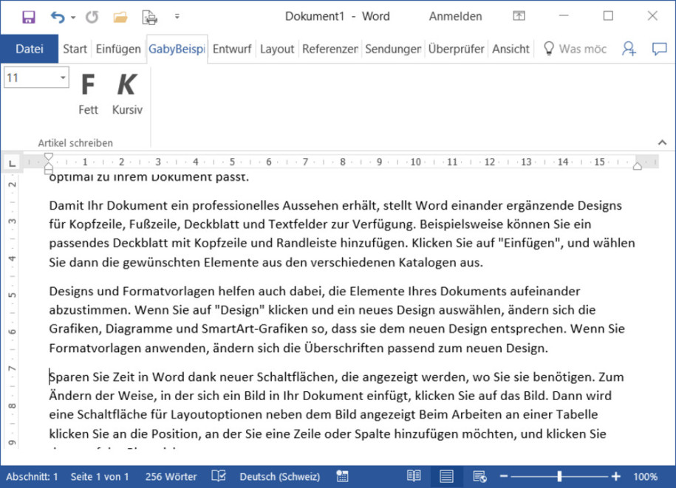This screenshot has height=488, width=676.
Task: Click the horizontal ruler at mark 8
Action: click(x=342, y=162)
